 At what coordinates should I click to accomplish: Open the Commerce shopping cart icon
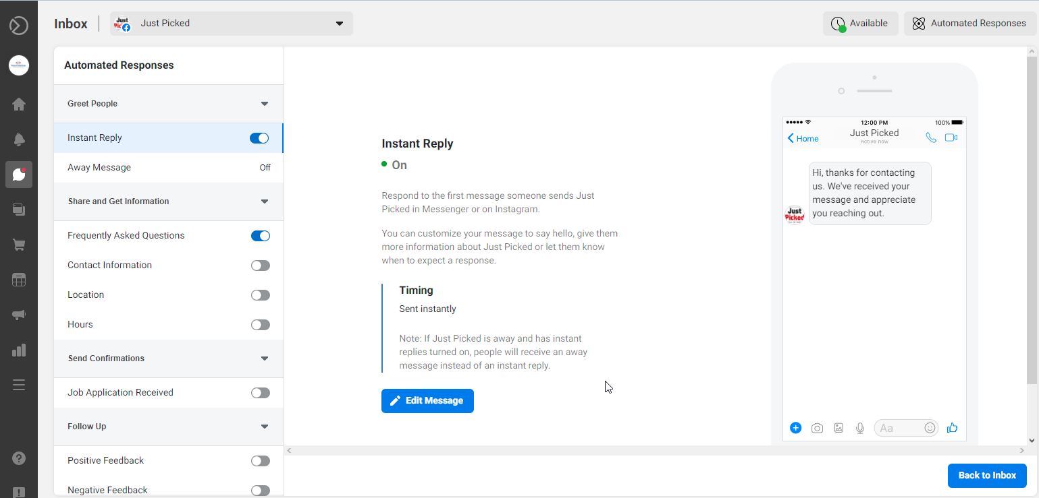(18, 244)
